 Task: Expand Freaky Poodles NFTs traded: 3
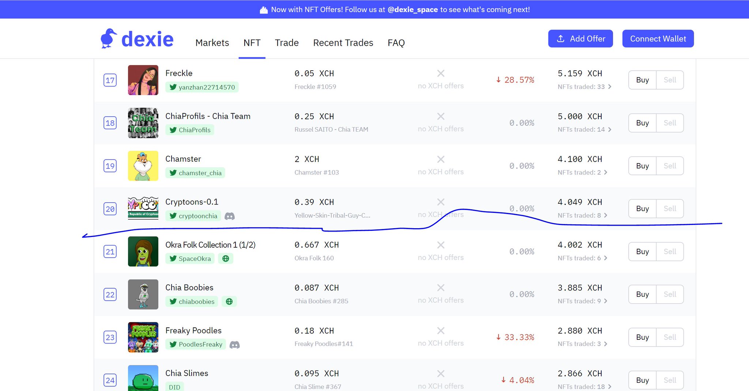[583, 344]
